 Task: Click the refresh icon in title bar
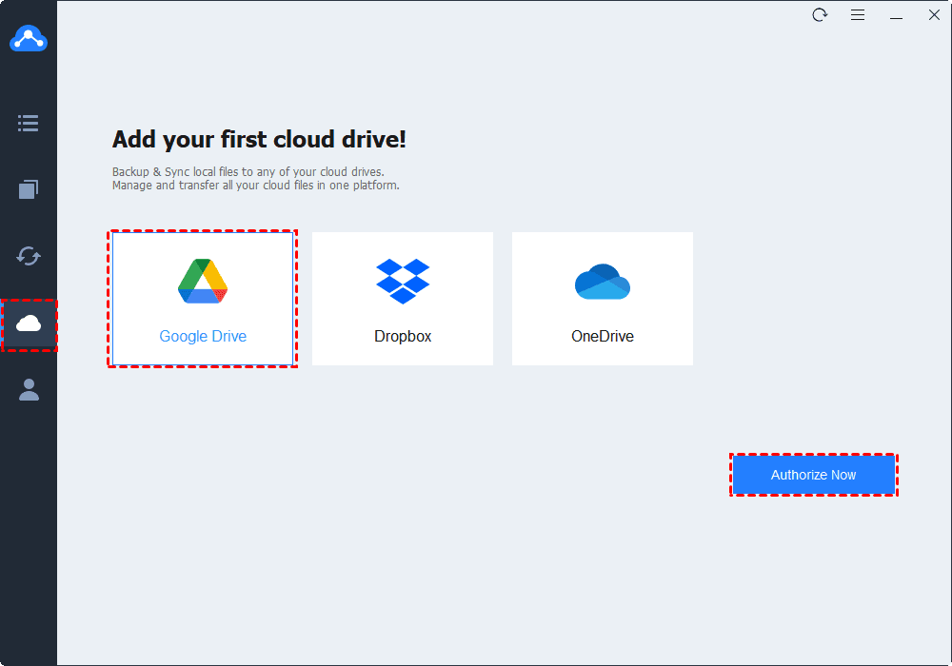[820, 15]
